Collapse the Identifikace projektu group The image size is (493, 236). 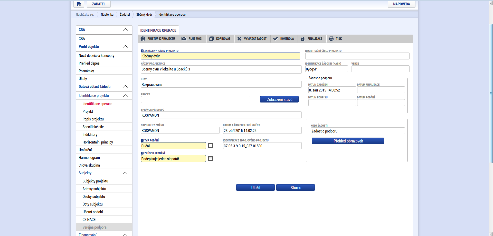coord(125,96)
